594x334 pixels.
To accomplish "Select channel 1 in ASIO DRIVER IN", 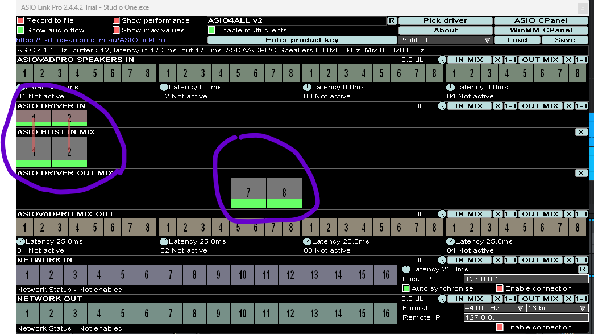I will [34, 118].
